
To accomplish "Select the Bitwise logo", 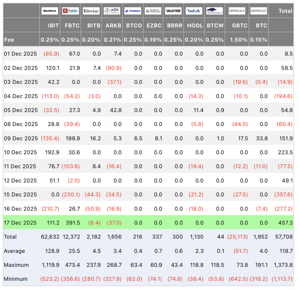I will click(x=91, y=11).
